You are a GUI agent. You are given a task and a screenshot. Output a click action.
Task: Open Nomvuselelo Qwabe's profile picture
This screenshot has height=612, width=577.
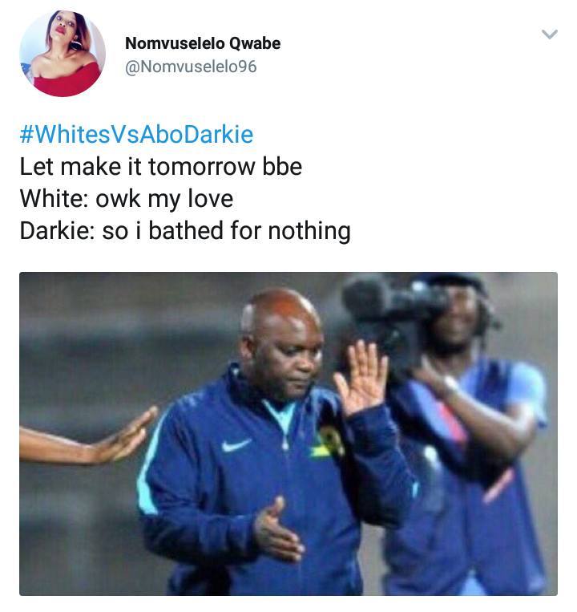63,54
